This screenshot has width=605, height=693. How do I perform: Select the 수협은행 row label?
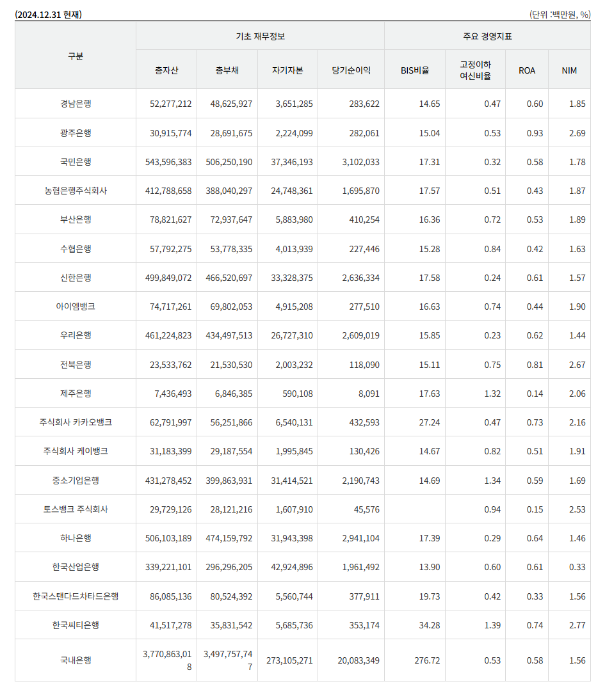click(76, 249)
